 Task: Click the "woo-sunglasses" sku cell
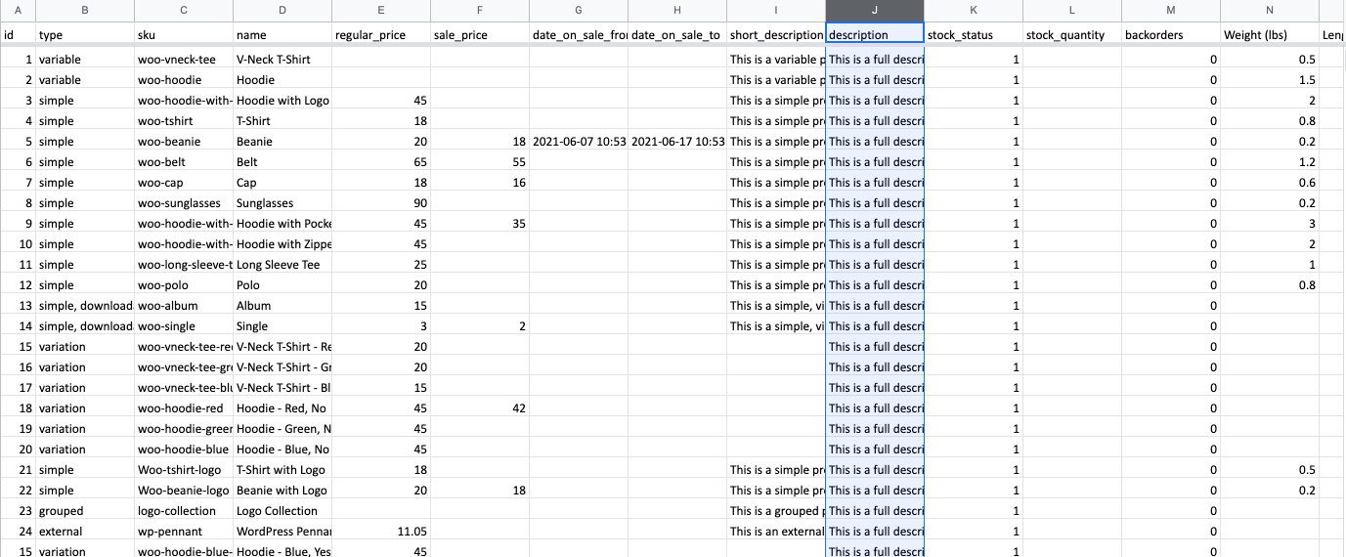point(184,203)
